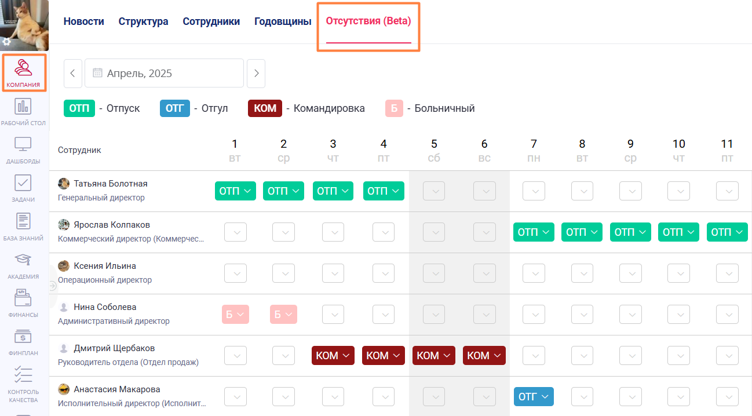Go to the next month with the right arrow
The width and height of the screenshot is (752, 416).
(255, 73)
